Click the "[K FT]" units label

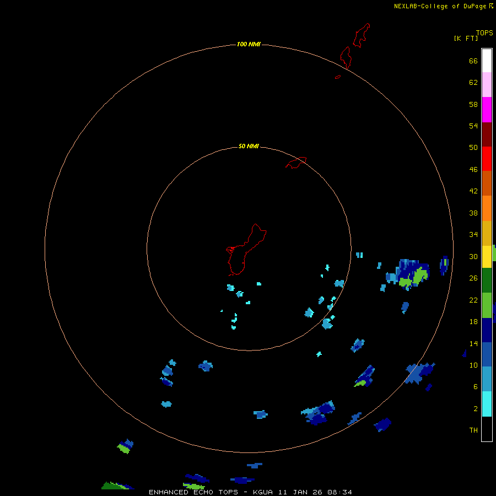coord(466,38)
